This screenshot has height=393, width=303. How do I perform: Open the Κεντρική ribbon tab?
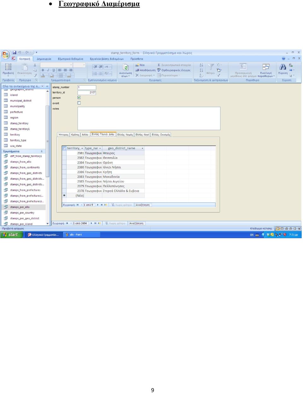tap(25, 59)
